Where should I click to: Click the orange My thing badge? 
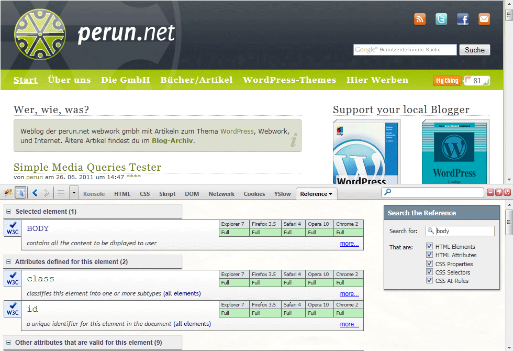(x=447, y=81)
